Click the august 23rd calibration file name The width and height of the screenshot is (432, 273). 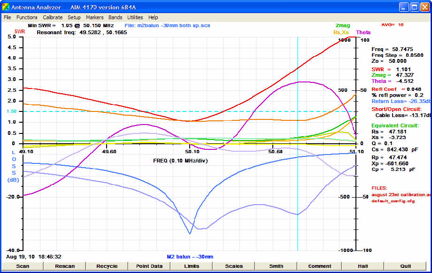point(401,194)
